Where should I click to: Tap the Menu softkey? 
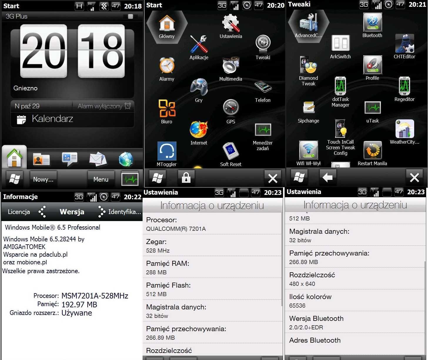(x=101, y=179)
